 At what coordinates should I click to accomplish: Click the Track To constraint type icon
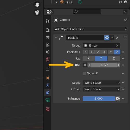click(x=61, y=38)
